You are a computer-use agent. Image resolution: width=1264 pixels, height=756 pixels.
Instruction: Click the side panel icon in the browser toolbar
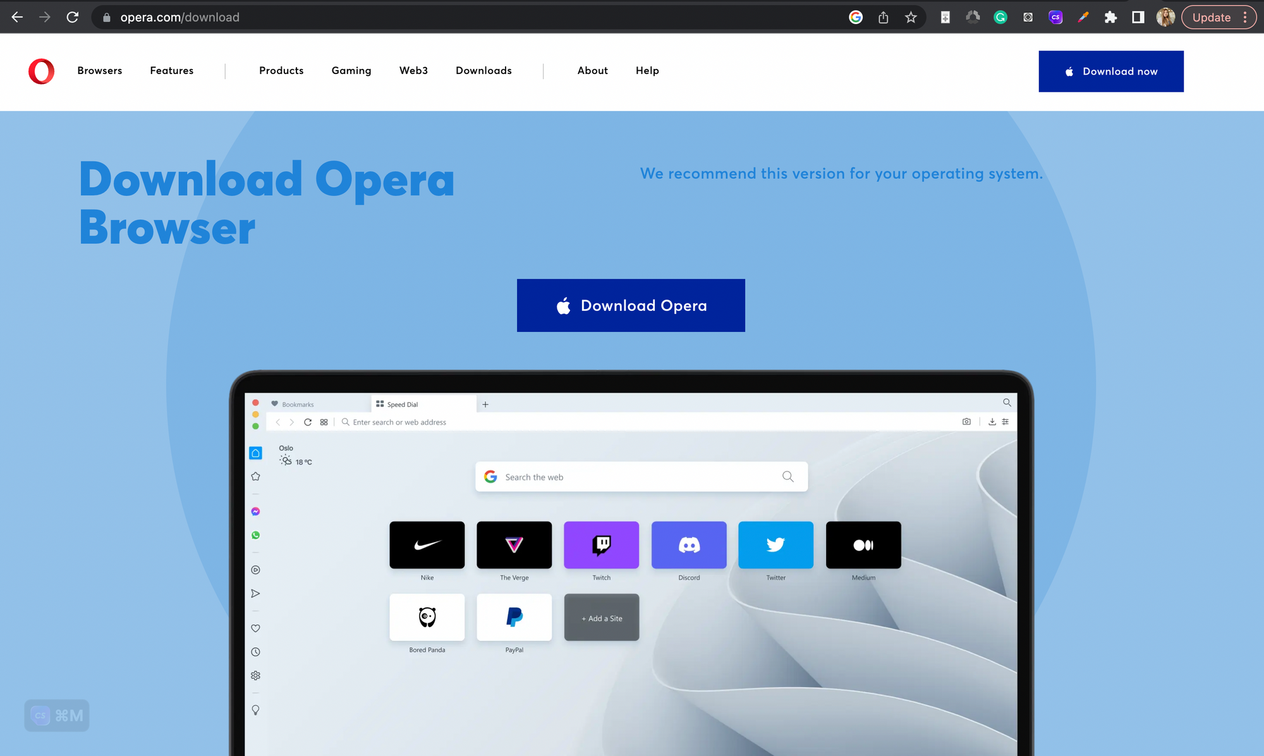(1138, 17)
